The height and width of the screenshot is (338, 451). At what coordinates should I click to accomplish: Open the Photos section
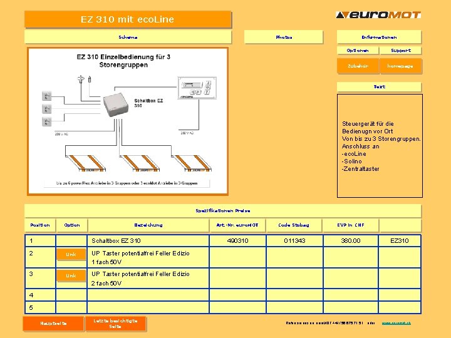point(284,37)
